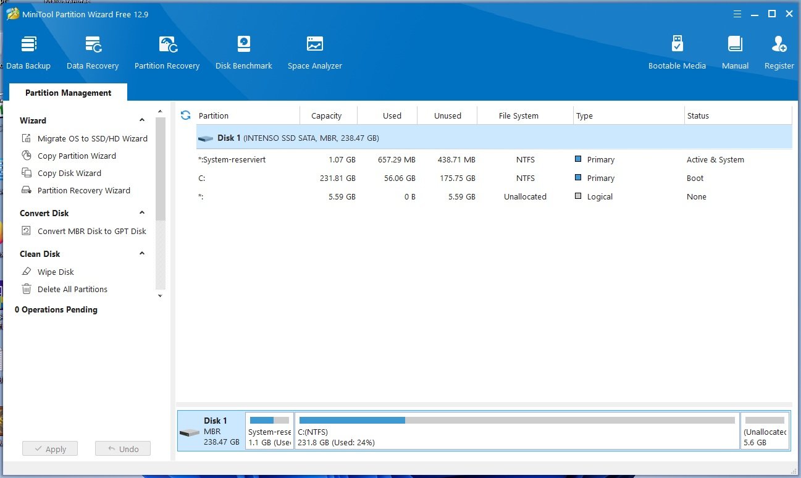This screenshot has width=801, height=478.
Task: Click the Unallocated block in disk map
Action: click(765, 431)
